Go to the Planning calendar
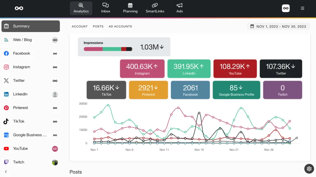The width and height of the screenshot is (316, 177). pos(130,8)
